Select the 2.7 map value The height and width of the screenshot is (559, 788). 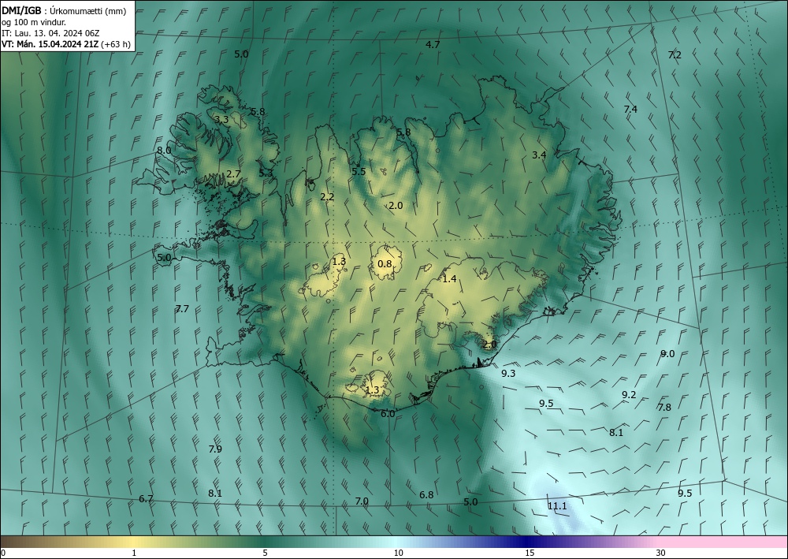[233, 174]
